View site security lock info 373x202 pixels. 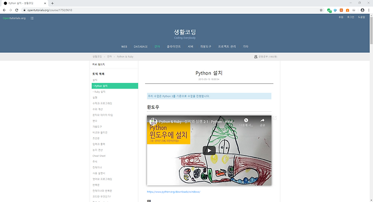(24, 10)
